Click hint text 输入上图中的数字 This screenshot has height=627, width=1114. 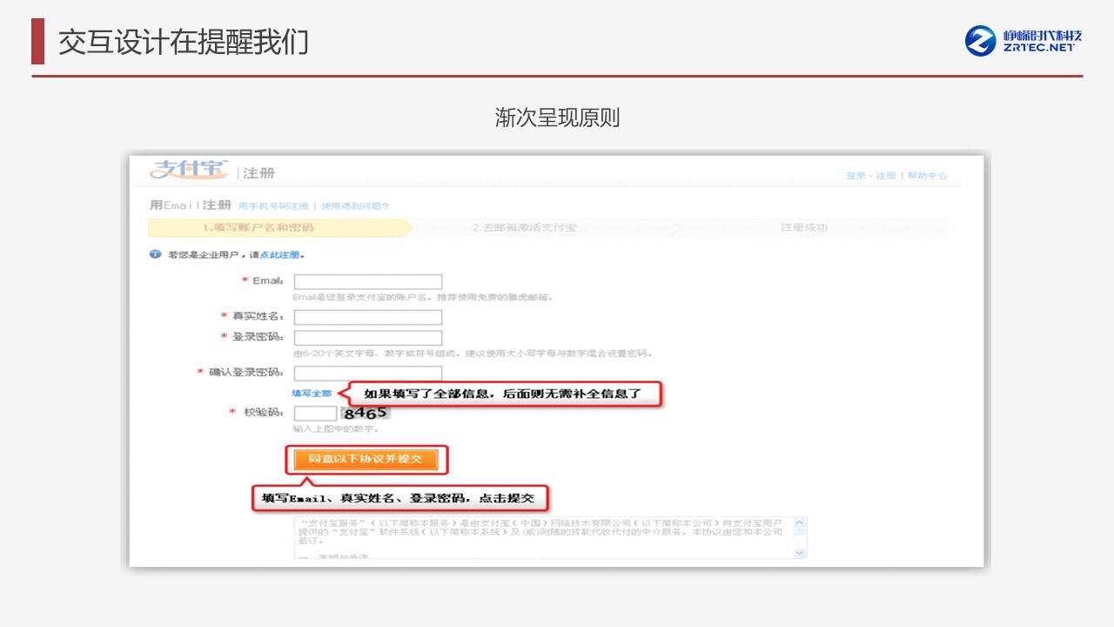(335, 429)
